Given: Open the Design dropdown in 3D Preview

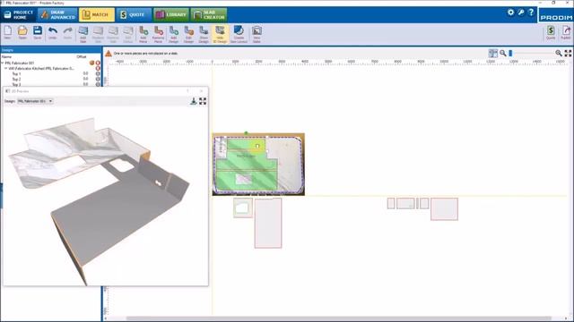Looking at the screenshot, I should point(35,101).
